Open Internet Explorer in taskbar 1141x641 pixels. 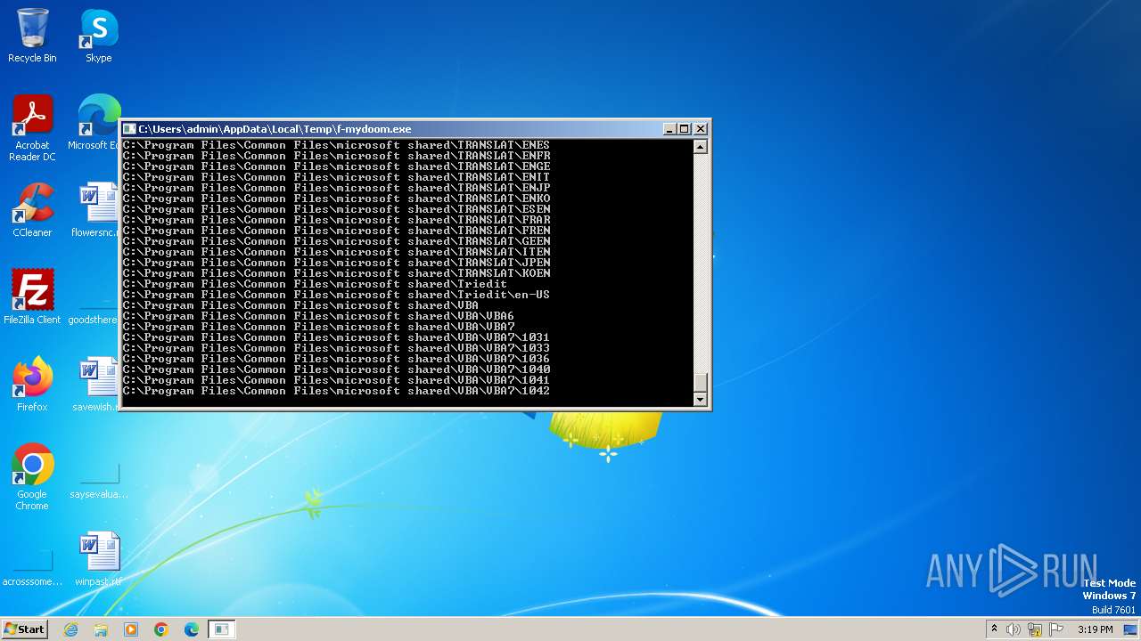coord(70,629)
